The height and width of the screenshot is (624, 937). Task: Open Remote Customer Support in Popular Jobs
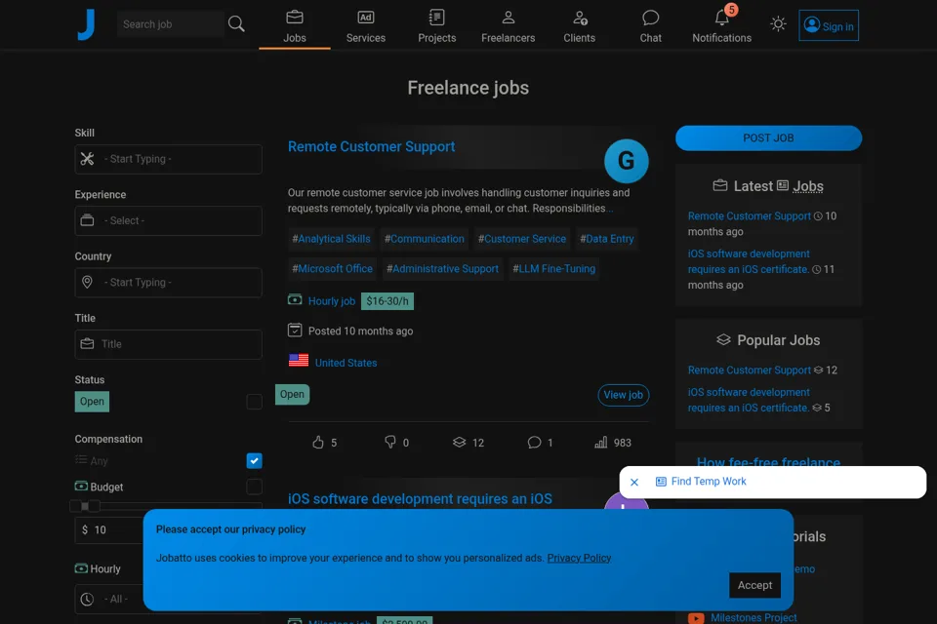coord(749,370)
